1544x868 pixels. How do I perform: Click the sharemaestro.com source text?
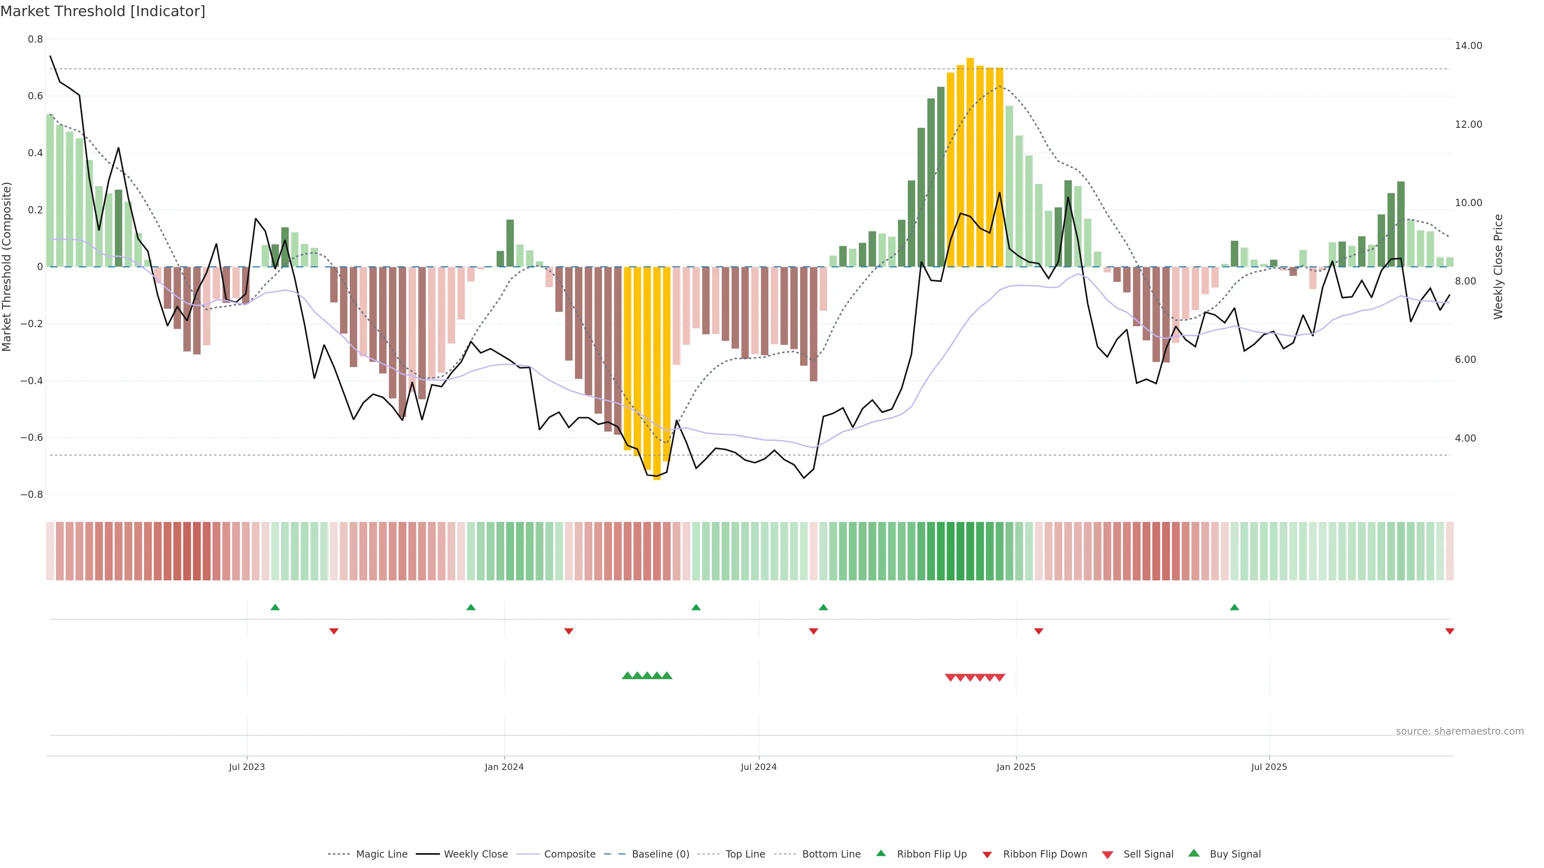[1460, 731]
